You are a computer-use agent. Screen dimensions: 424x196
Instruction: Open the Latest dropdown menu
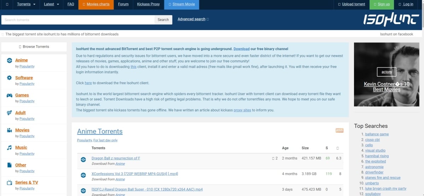point(52,4)
